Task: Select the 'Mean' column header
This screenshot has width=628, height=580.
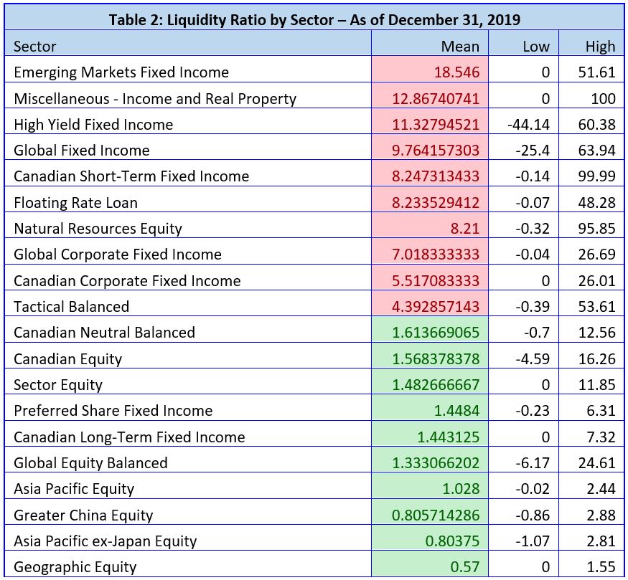Action: tap(460, 47)
